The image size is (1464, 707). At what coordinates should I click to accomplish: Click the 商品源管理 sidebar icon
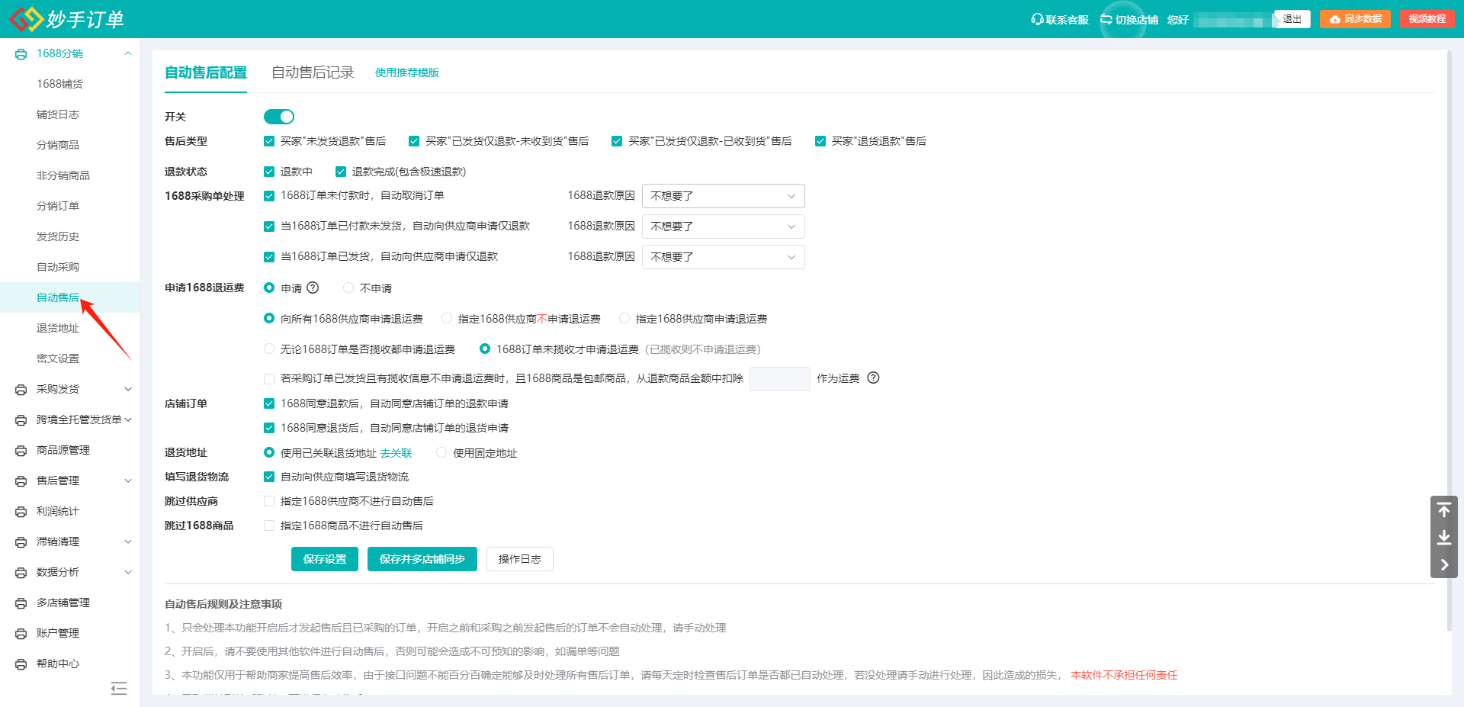coord(21,451)
